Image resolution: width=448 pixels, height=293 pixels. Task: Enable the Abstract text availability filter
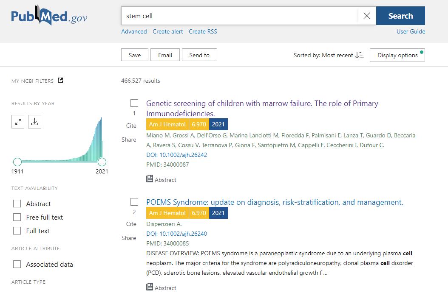17,204
